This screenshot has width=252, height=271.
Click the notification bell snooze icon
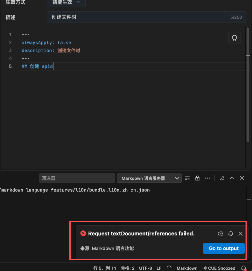coord(231,234)
